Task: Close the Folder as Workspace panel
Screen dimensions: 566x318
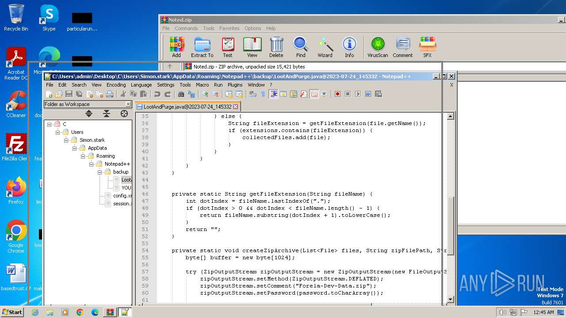Action: coord(128,104)
